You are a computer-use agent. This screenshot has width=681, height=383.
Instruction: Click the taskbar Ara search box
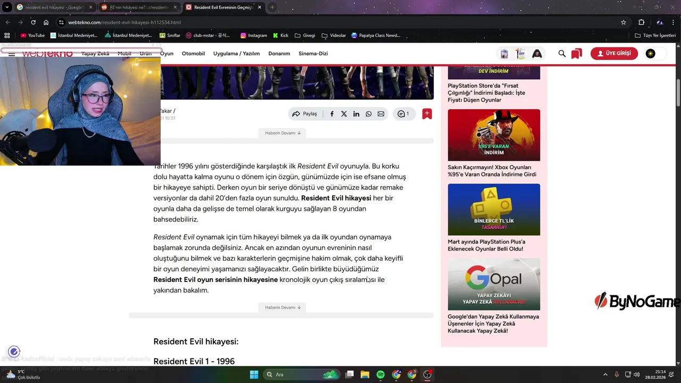302,374
